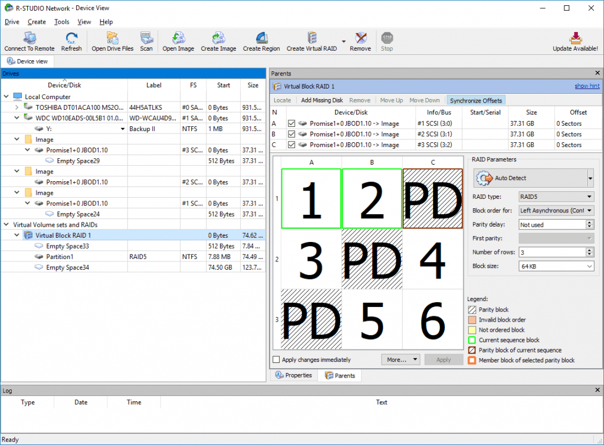Open the Block size dropdown

590,266
